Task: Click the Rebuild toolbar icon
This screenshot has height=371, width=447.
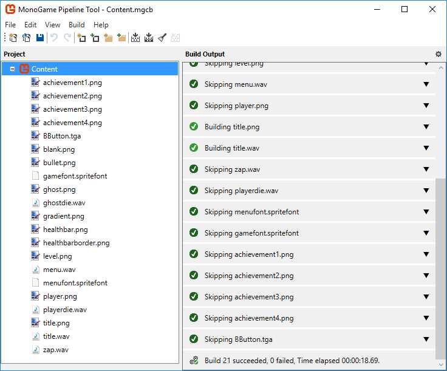Action: (149, 38)
